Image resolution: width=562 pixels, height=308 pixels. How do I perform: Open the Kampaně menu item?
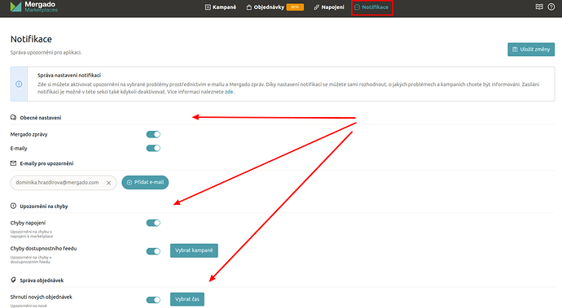(221, 7)
